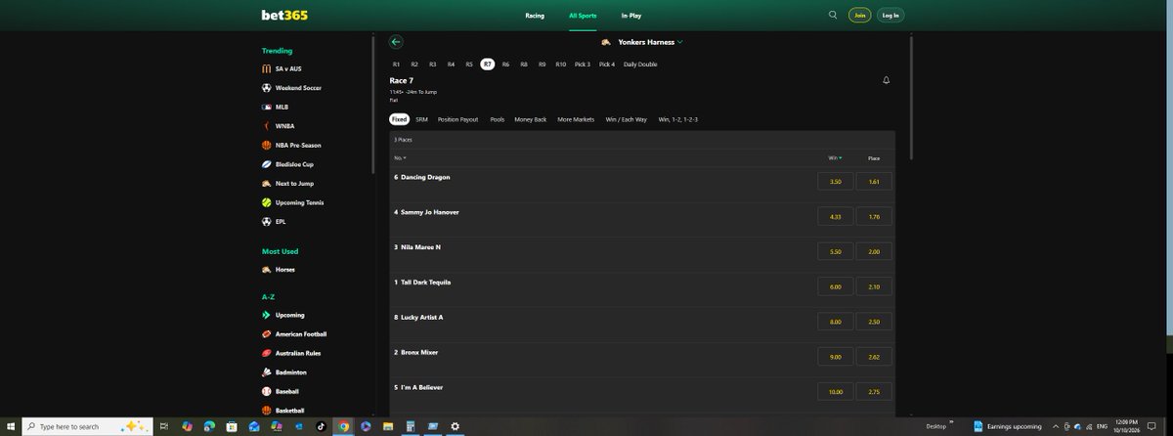1173x436 pixels.
Task: Switch to the Racing tab
Action: tap(535, 16)
